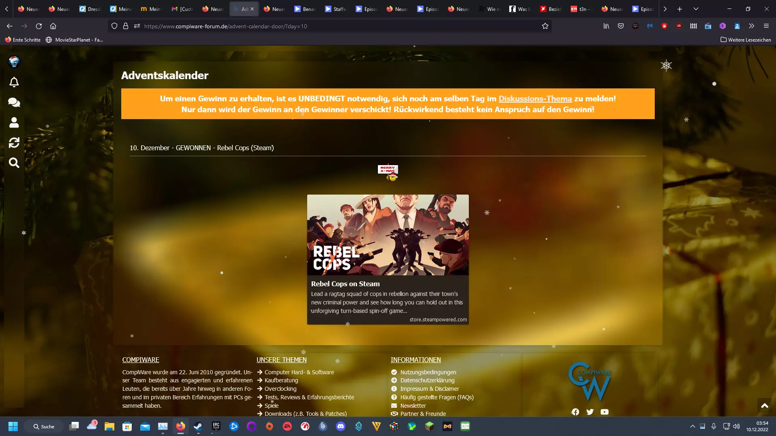Open new browser tab with plus
Viewport: 776px width, 436px height.
pyautogui.click(x=680, y=9)
